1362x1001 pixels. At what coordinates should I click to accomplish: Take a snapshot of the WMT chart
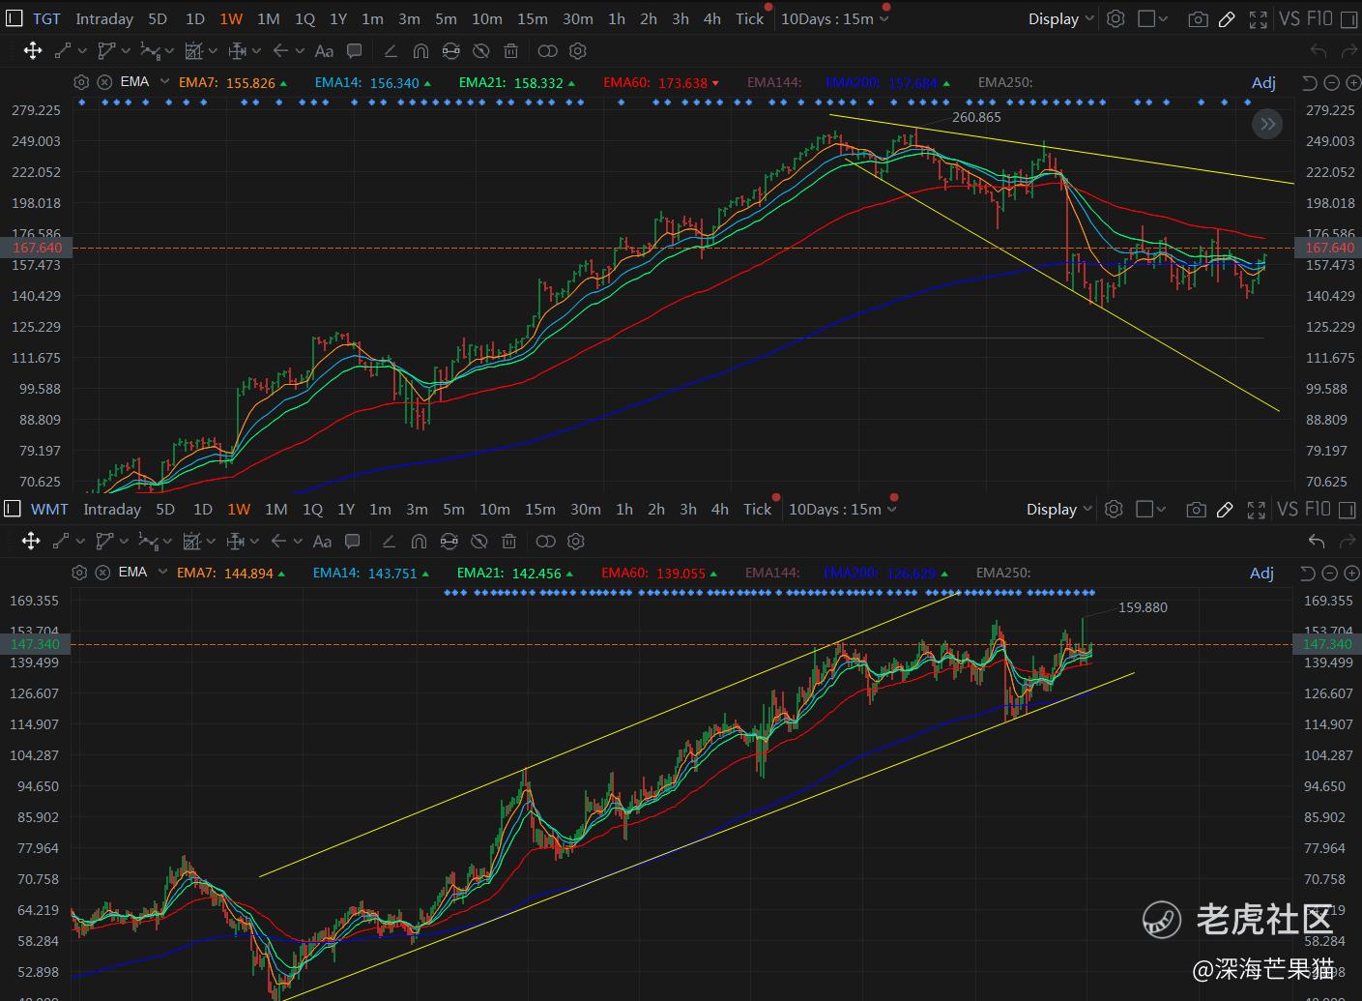[x=1196, y=510]
